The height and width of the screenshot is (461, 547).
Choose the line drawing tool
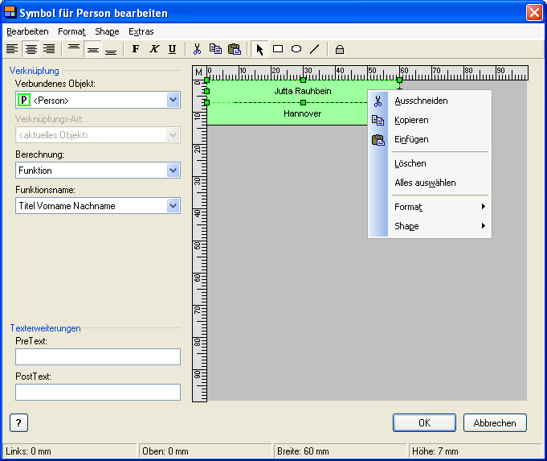coord(315,49)
